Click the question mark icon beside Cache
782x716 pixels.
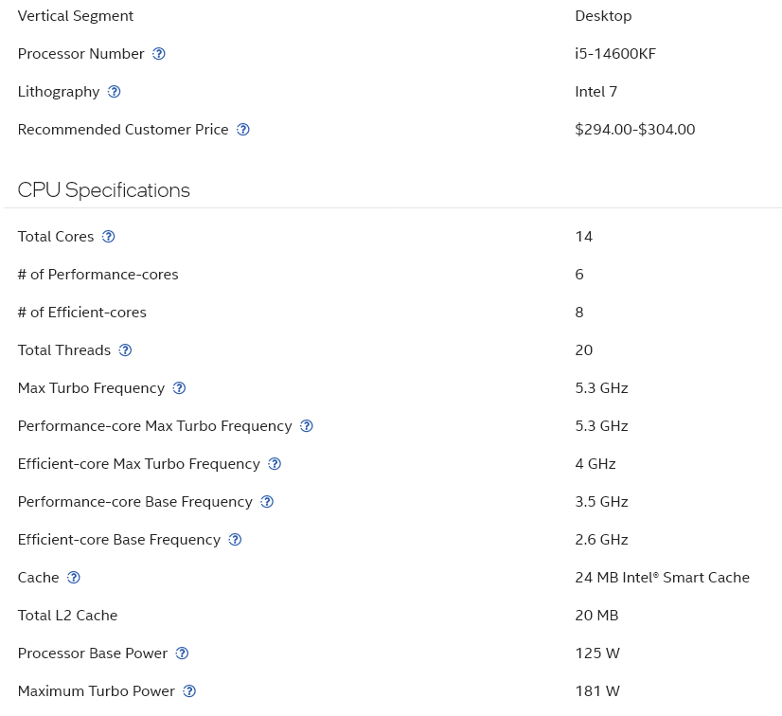[x=73, y=578]
